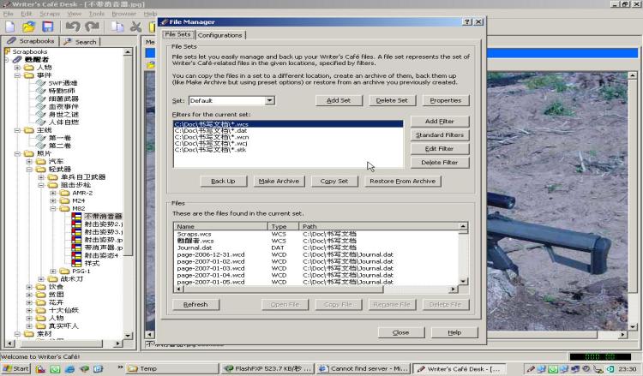The image size is (643, 376).
Task: Click Internet Explorer icon in quick launch
Action: pyautogui.click(x=69, y=368)
